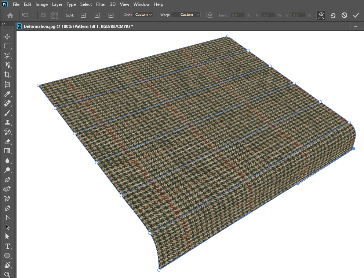Open the 3D menu
This screenshot has height=278, width=364.
pyautogui.click(x=113, y=4)
